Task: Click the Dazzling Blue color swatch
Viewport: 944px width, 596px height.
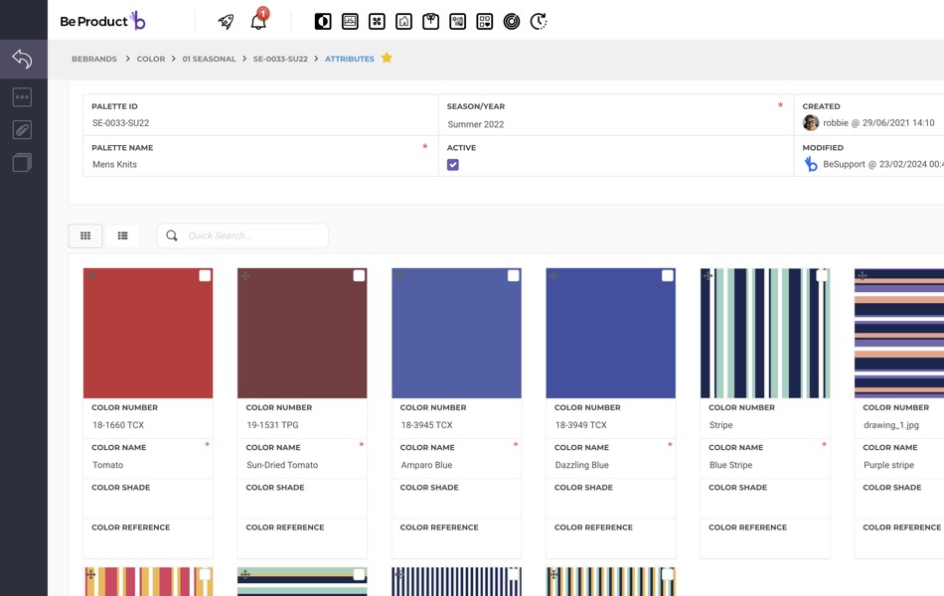Action: click(610, 333)
